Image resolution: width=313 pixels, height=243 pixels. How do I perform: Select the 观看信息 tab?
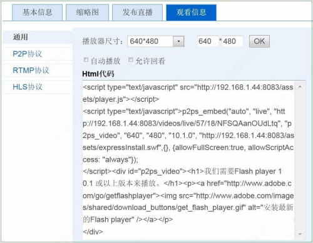[191, 12]
